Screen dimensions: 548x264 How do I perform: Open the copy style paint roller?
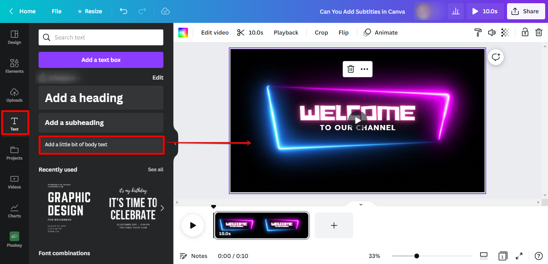pyautogui.click(x=478, y=33)
